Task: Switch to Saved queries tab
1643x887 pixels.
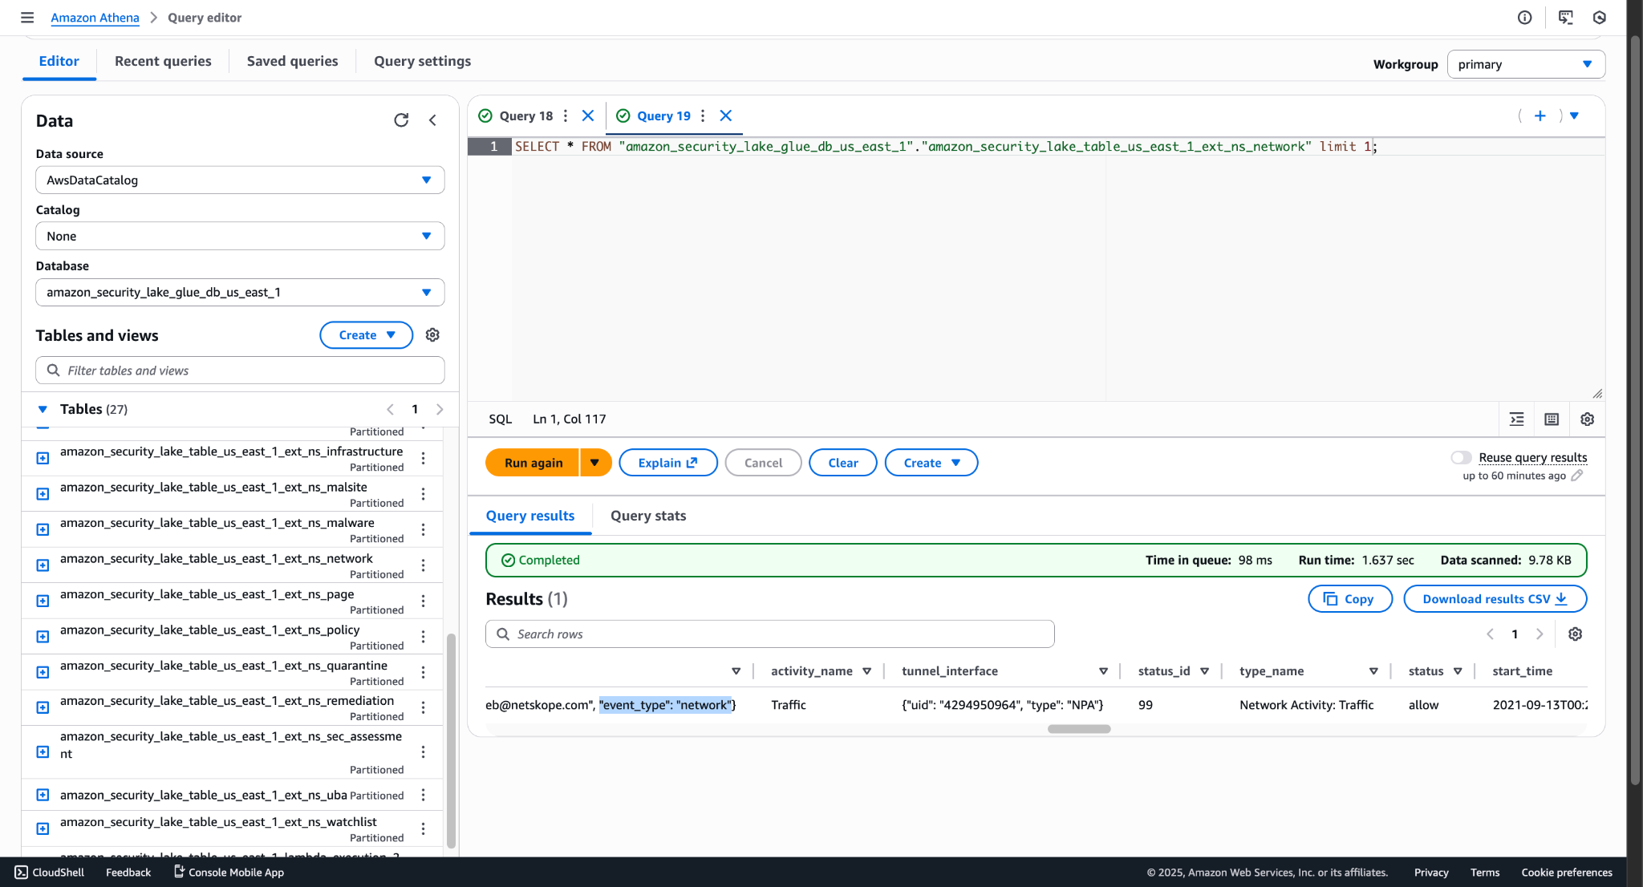Action: coord(293,61)
